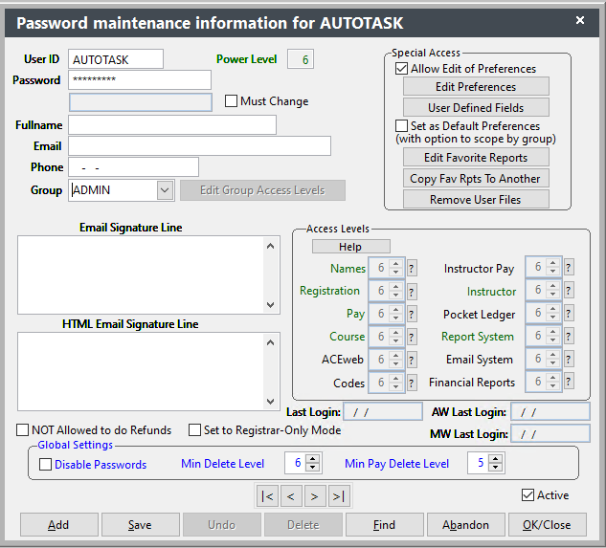Increase the Instructor Pay access level
Screen dimensions: 606x548
tap(553, 263)
